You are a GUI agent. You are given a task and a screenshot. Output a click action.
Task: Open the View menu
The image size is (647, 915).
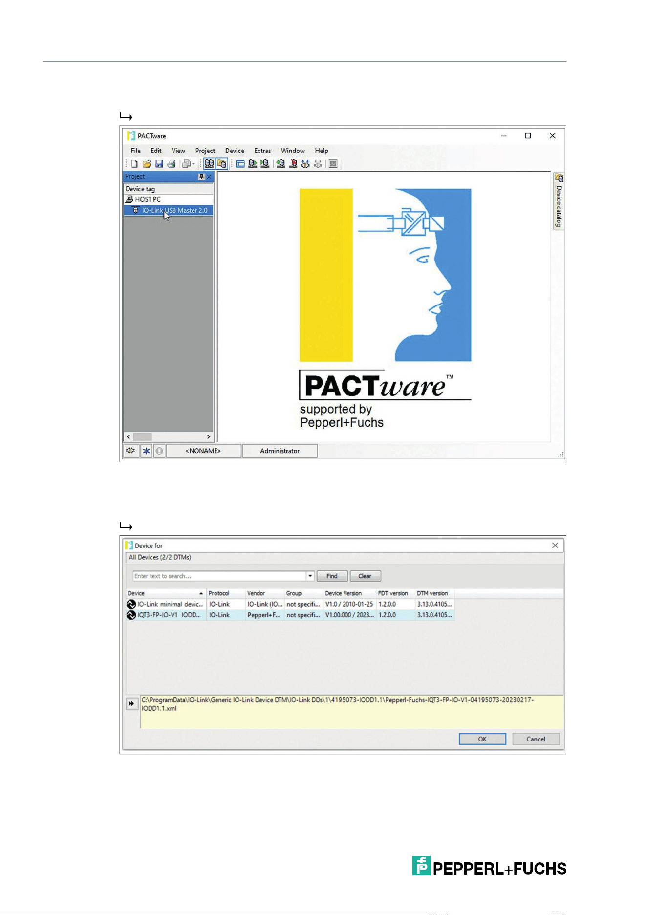coord(178,151)
